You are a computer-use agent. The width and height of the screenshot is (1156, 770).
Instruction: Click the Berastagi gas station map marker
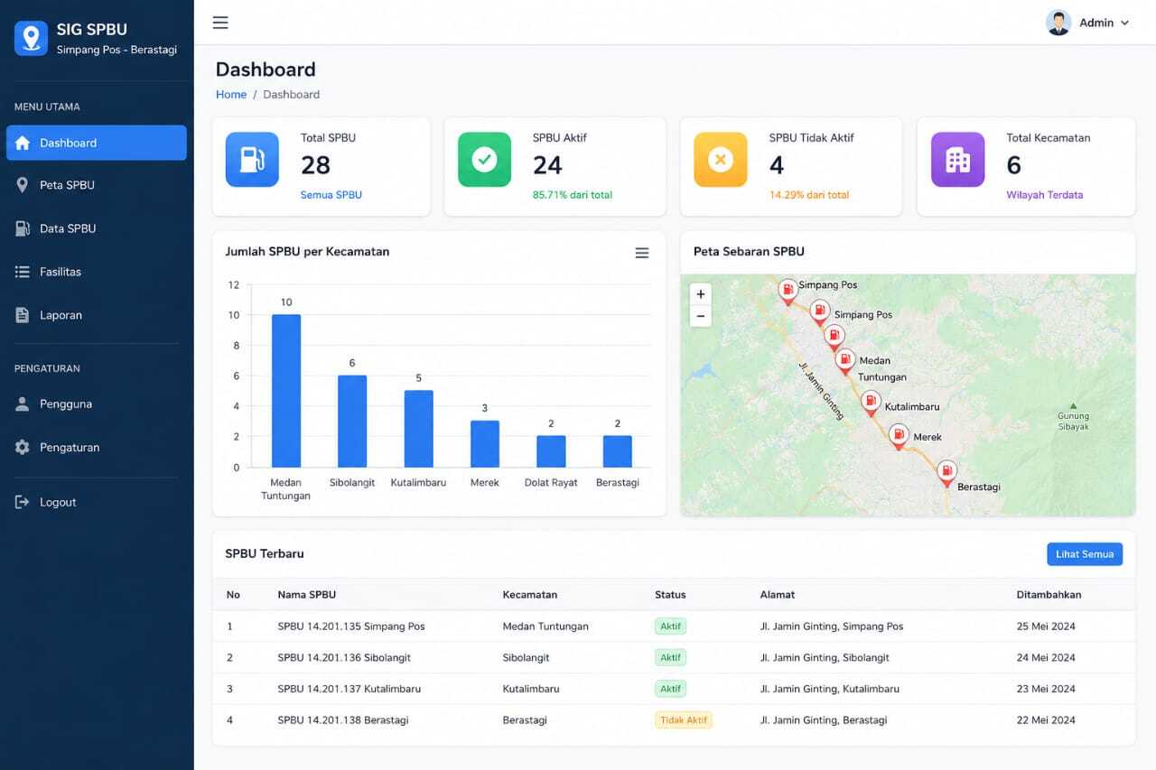(946, 473)
